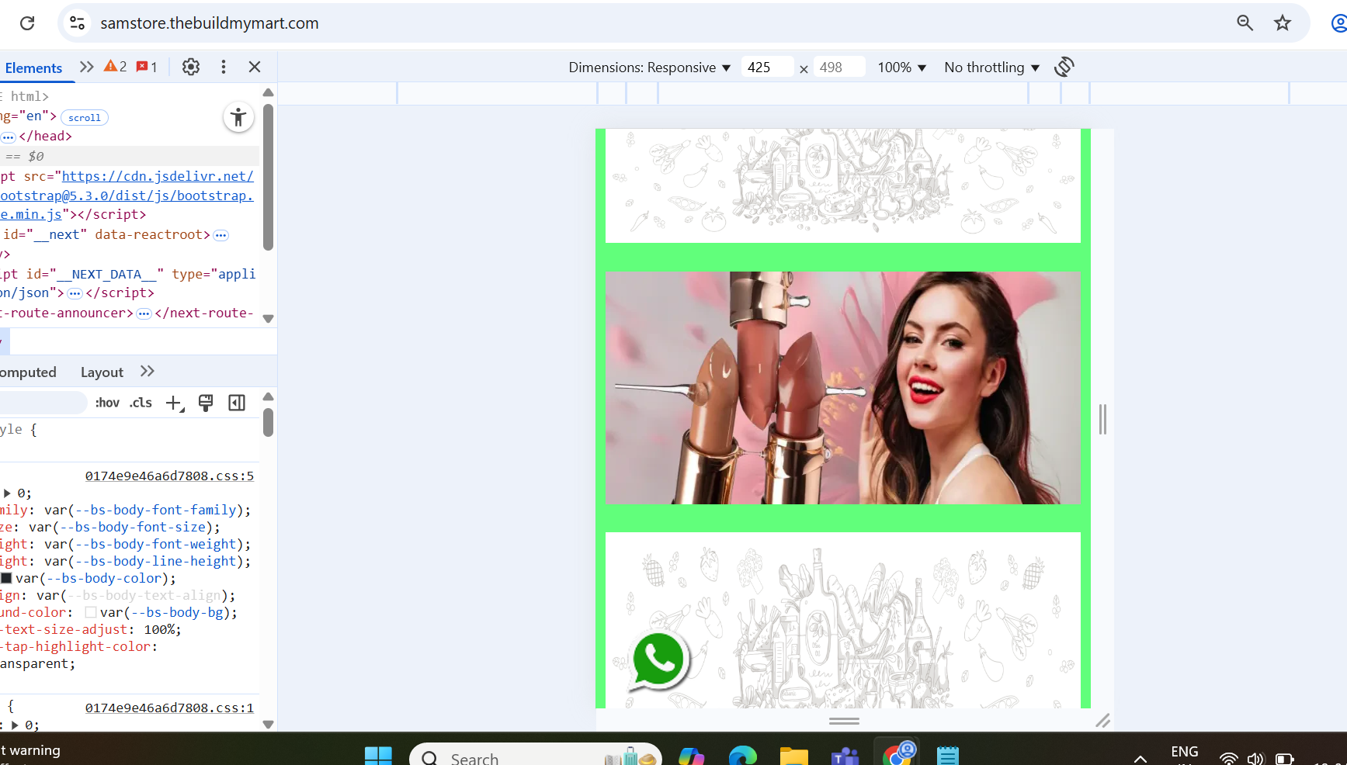The height and width of the screenshot is (765, 1347).
Task: Click the Styles filter input field
Action: click(x=43, y=403)
